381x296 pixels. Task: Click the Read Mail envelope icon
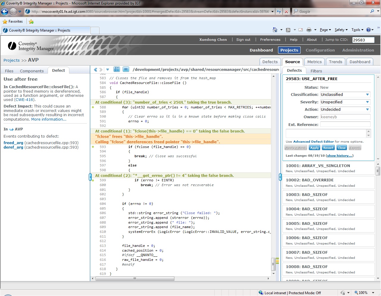(301, 30)
